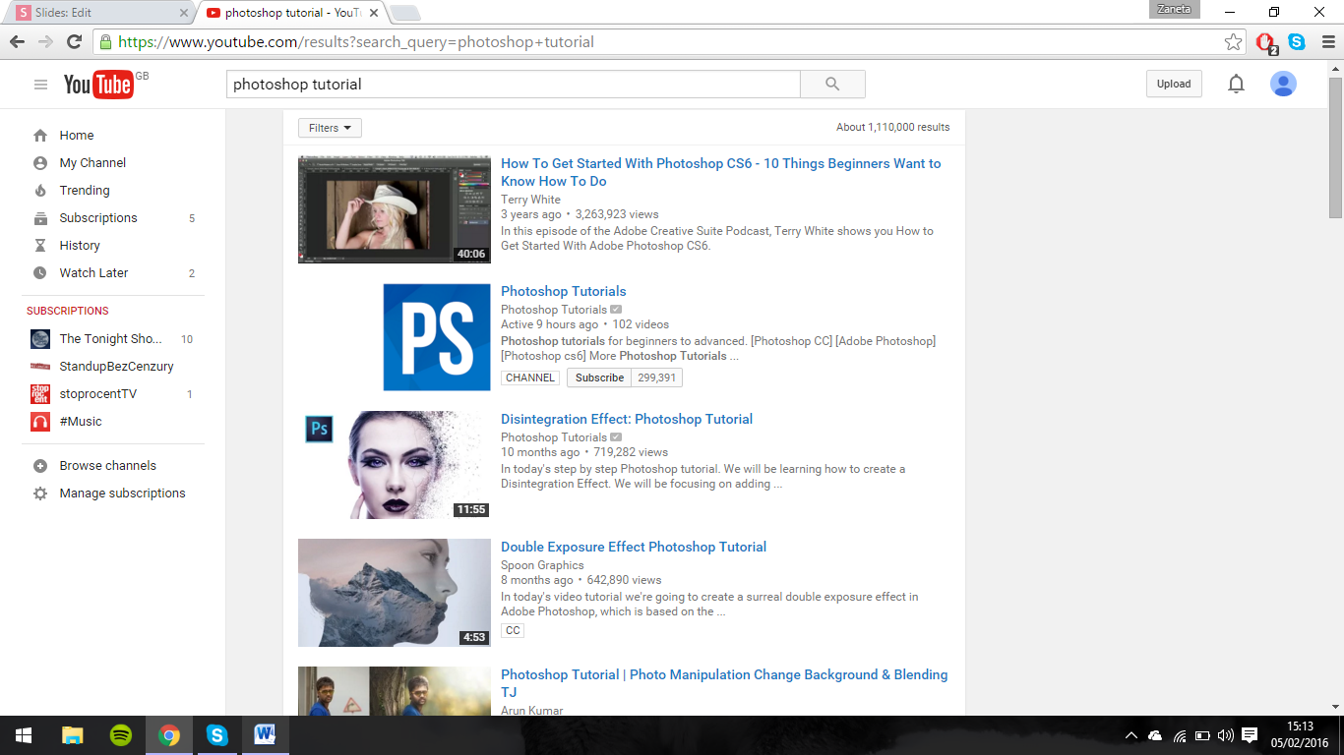This screenshot has height=755, width=1344.
Task: Click the My Channel person icon
Action: coord(40,163)
